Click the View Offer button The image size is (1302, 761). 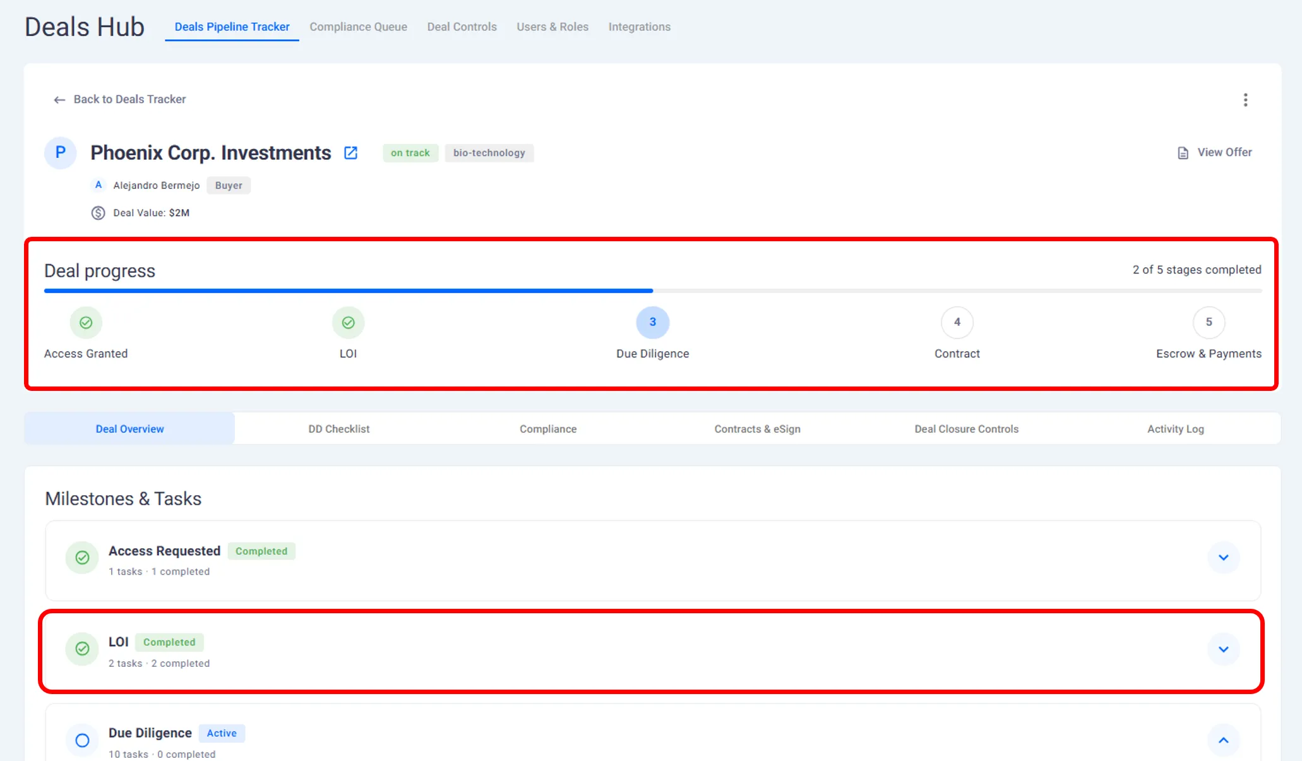tap(1224, 152)
